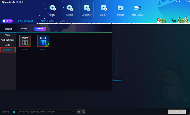
Task: Click Add from Mobile
Action: (46, 21)
